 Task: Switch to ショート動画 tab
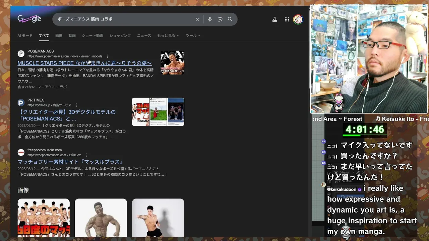[93, 35]
